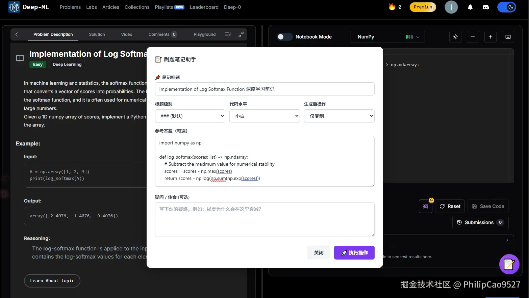Open the Collections menu

pyautogui.click(x=137, y=7)
